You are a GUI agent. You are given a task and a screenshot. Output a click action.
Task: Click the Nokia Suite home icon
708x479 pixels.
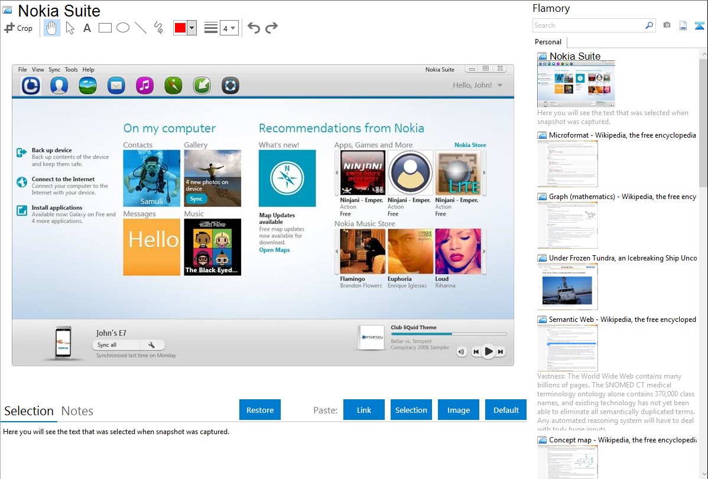[31, 85]
